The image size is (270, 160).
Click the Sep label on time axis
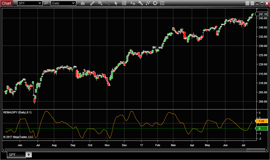[73, 145]
